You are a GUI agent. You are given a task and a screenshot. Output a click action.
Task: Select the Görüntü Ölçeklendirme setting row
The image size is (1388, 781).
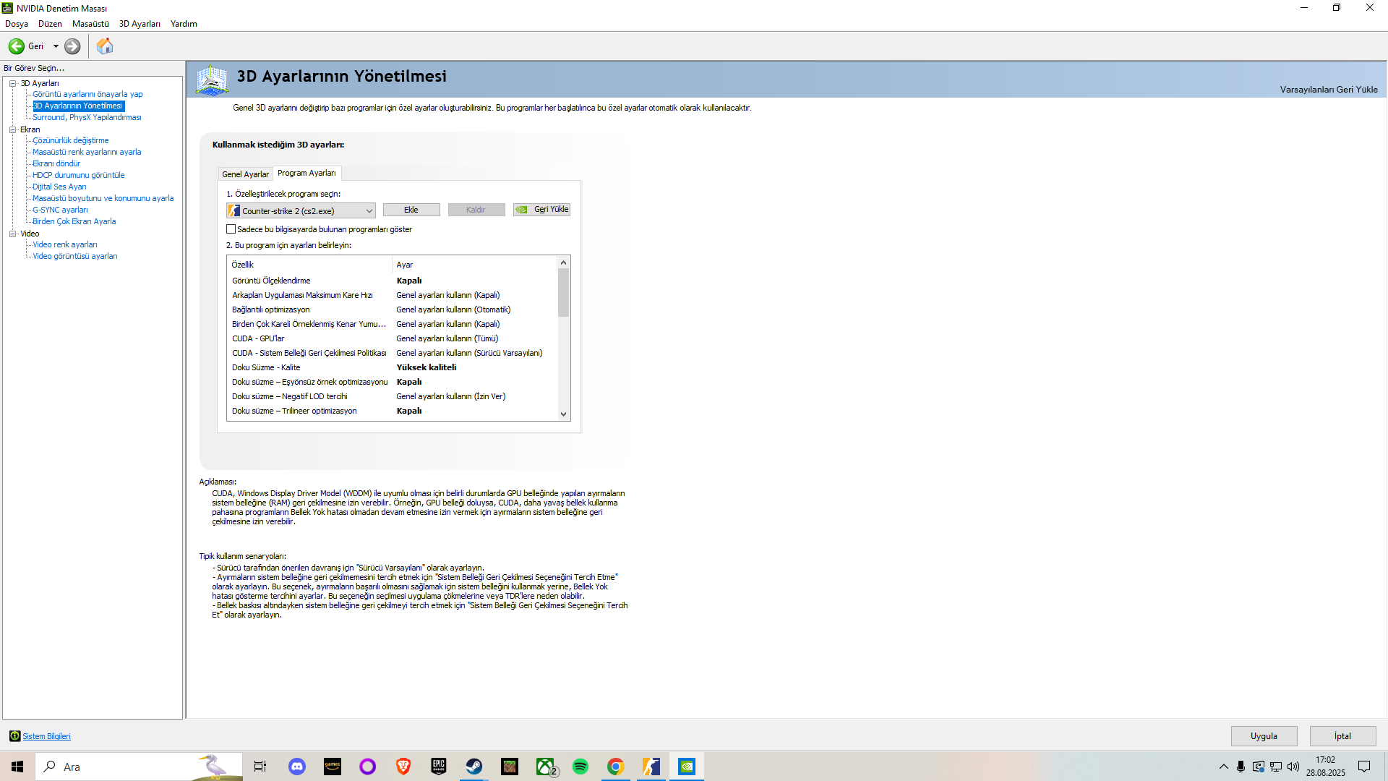coord(393,281)
